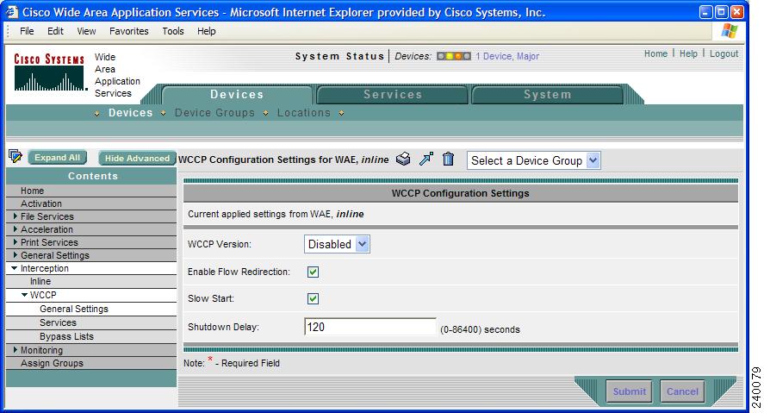Open the Help menu in menu bar
Image resolution: width=764 pixels, height=413 pixels.
(x=206, y=31)
